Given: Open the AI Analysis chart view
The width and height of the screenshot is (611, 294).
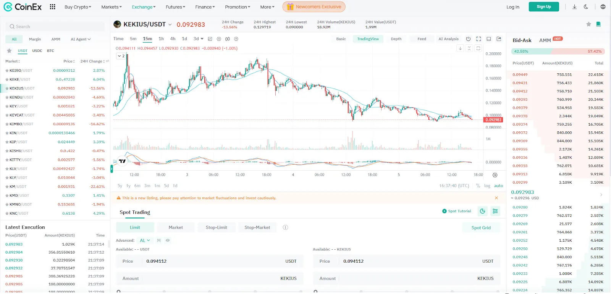Looking at the screenshot, I should (x=448, y=39).
